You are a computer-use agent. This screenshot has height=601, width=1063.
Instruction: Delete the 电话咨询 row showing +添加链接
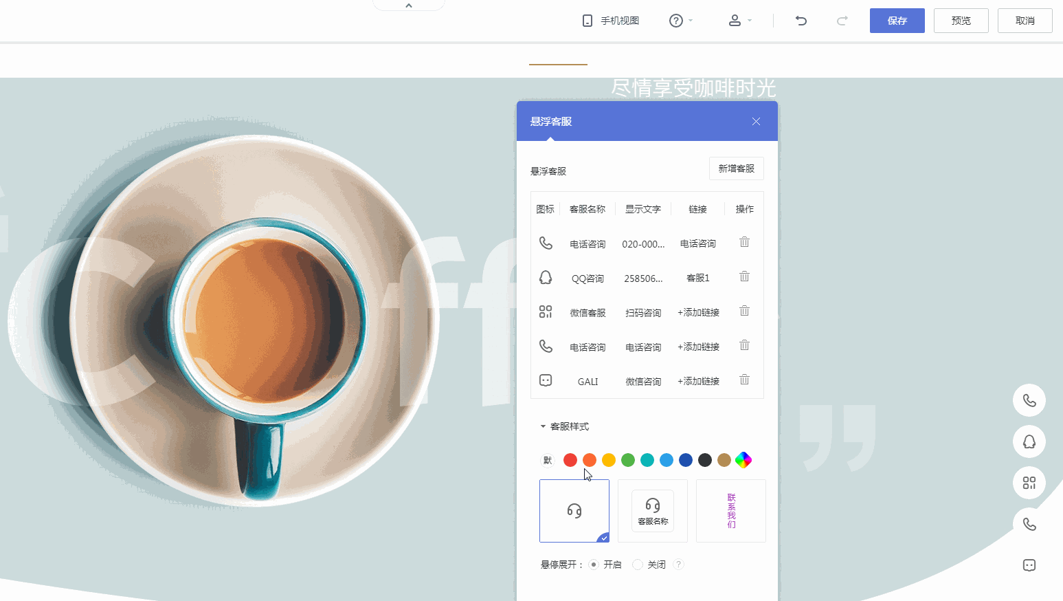coord(744,345)
